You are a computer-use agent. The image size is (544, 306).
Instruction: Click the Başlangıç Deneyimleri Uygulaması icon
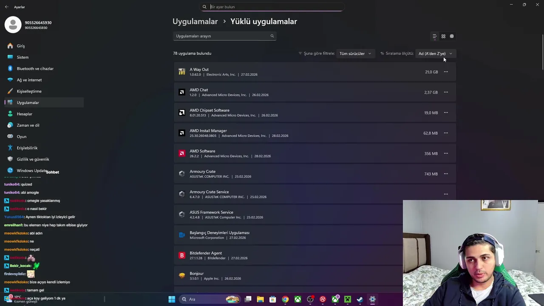tap(182, 235)
